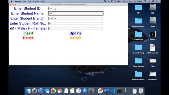Click the Update button
This screenshot has height=95, width=169.
point(76,33)
